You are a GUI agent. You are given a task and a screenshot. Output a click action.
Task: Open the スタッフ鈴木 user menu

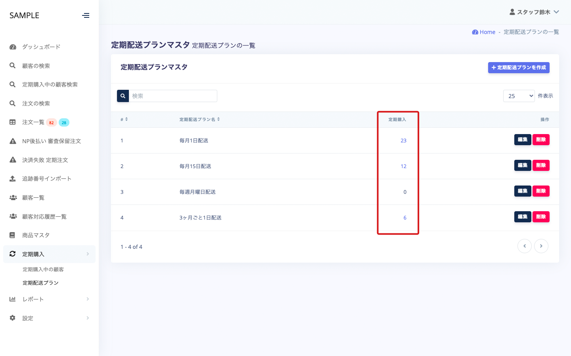point(534,12)
